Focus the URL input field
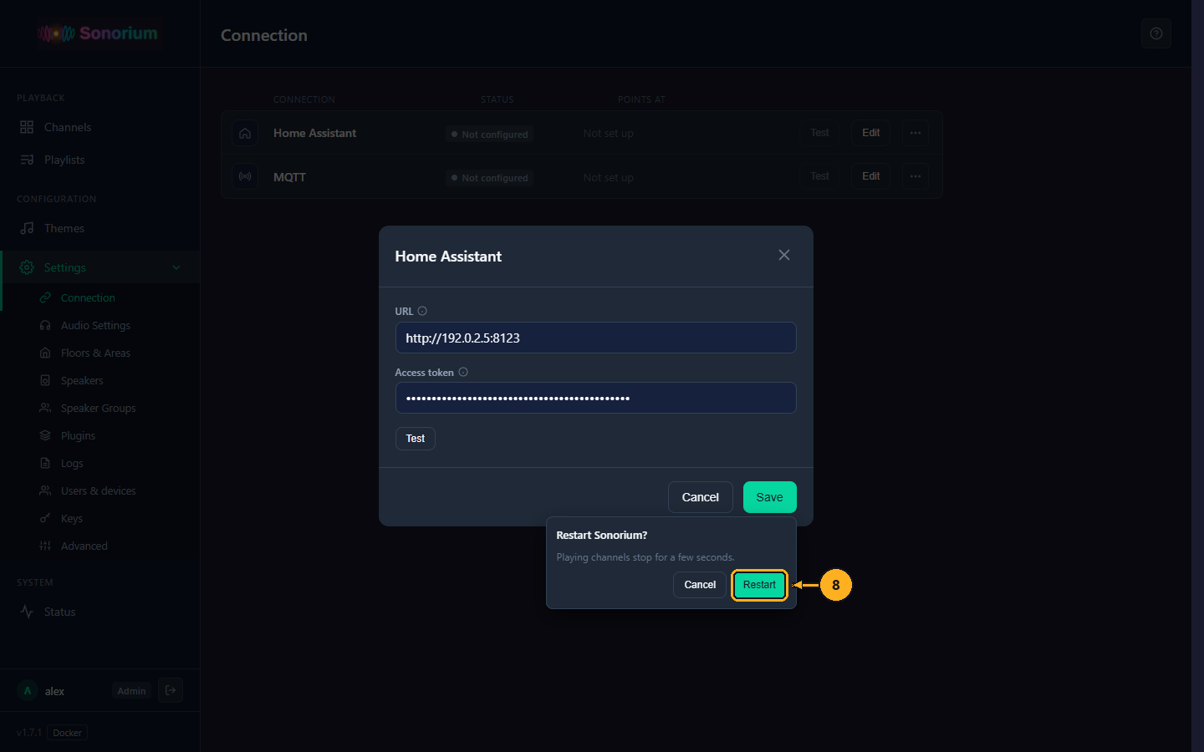1204x752 pixels. [596, 338]
